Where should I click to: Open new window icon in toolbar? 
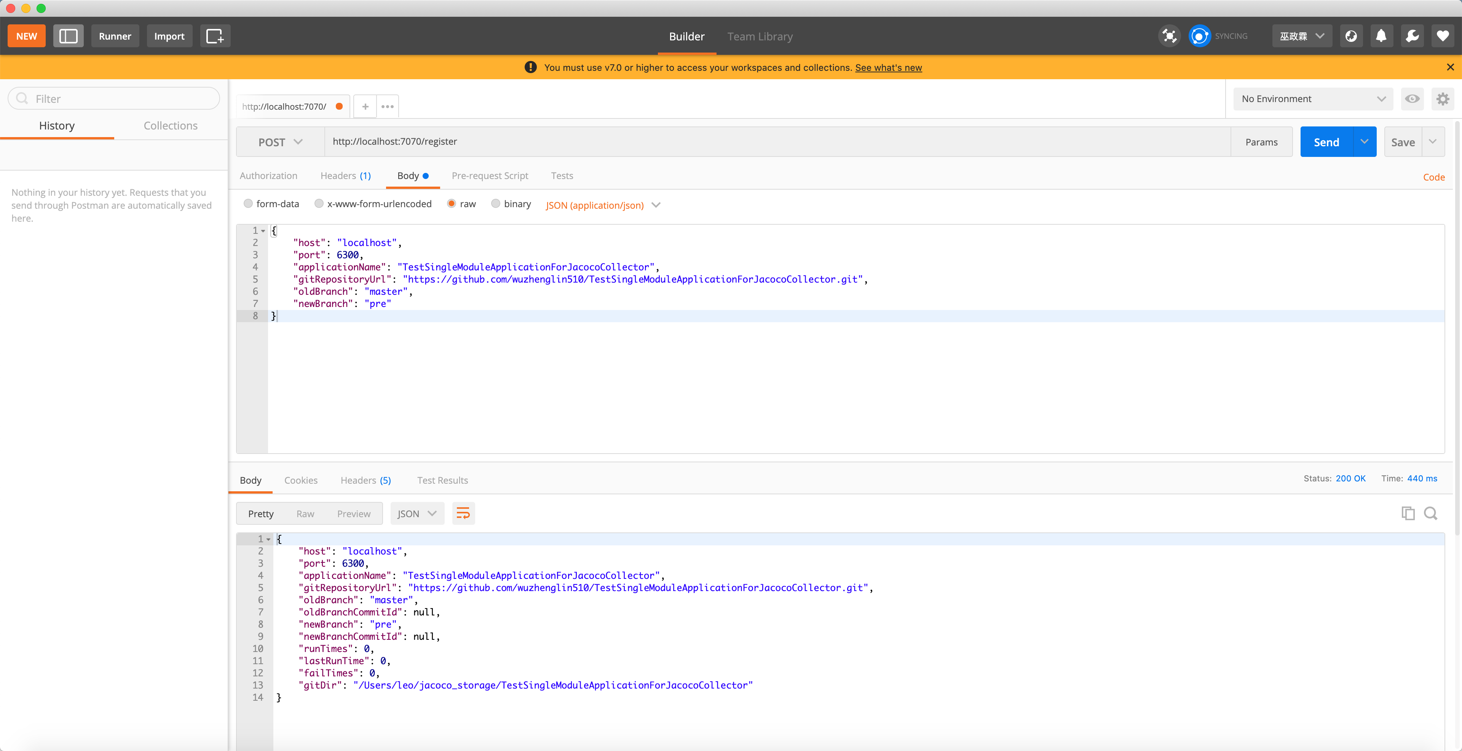point(215,36)
